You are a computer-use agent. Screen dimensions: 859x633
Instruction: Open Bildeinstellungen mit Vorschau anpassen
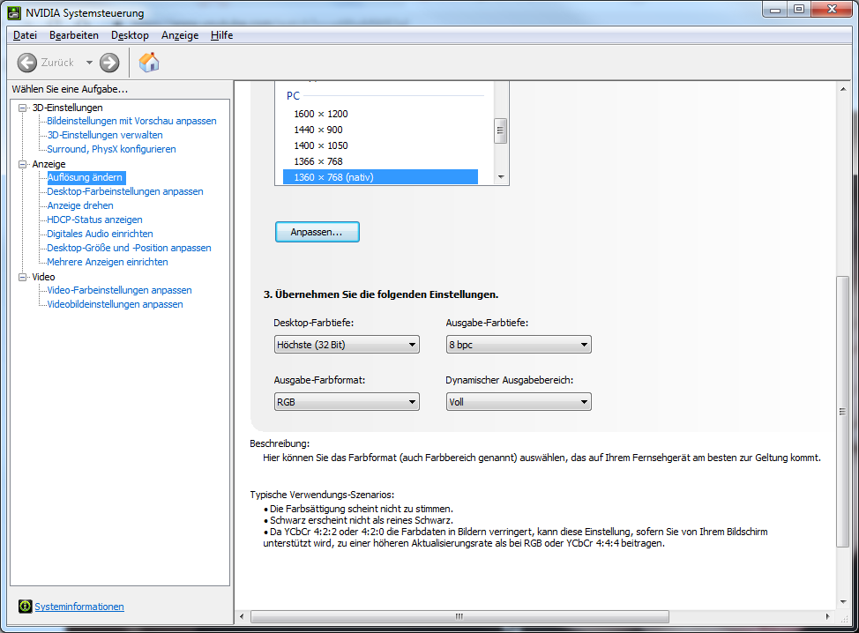tap(131, 121)
